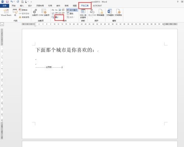
Task: Click inside the second page at the bottom
Action: tap(100, 144)
